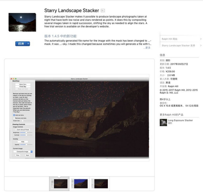Adjust the Brightness slider in the screenshot
Screen dimensions: 203x195
point(26,133)
